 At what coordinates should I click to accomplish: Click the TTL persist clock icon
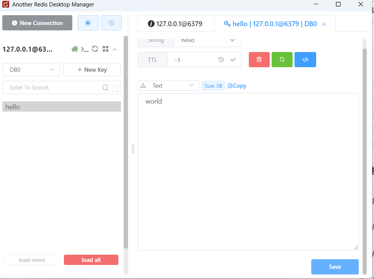(x=221, y=60)
